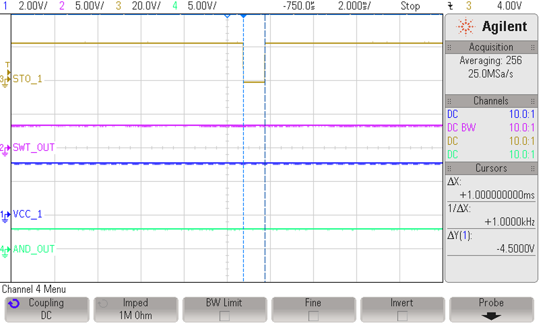Click the Coupling rotary knob icon
Image resolution: width=539 pixels, height=323 pixels.
14,302
